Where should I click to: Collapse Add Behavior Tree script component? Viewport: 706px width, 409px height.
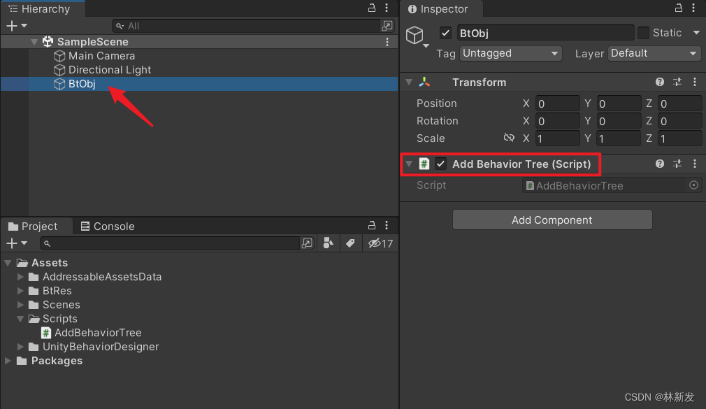pyautogui.click(x=409, y=164)
